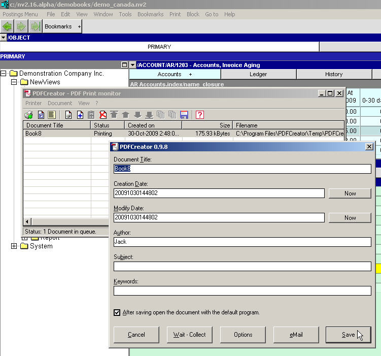Screen dimensions: 381x356
Task: Collapse the Demonstration Company Inc. tree node
Action: (4, 74)
